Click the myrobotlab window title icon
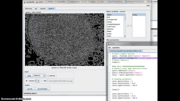 click(24, 2)
